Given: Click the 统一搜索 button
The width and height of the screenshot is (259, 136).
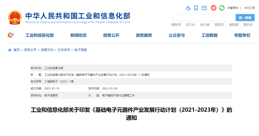Looking at the screenshot, I should pyautogui.click(x=245, y=18).
